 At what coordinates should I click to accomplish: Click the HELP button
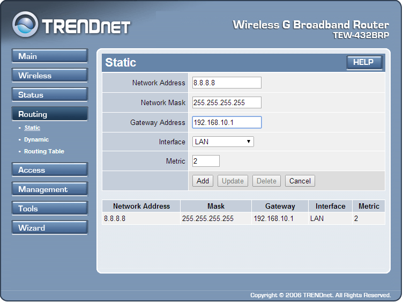click(x=364, y=63)
